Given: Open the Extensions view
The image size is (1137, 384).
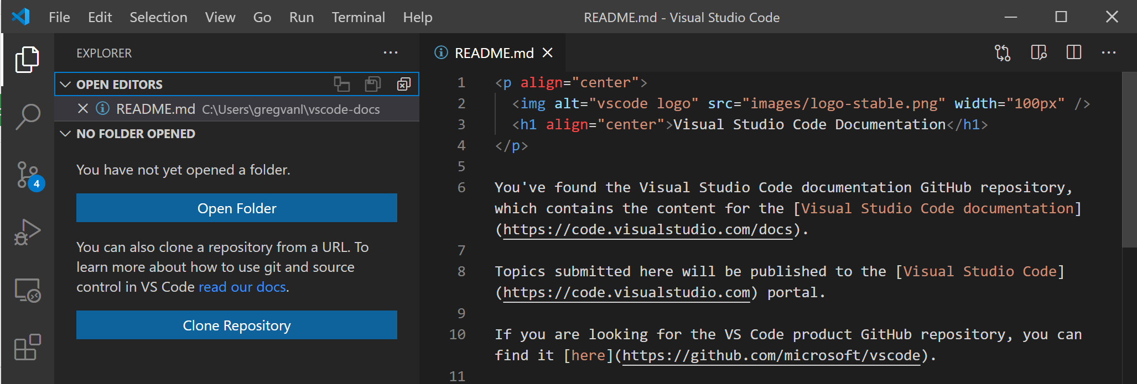Looking at the screenshot, I should (27, 347).
